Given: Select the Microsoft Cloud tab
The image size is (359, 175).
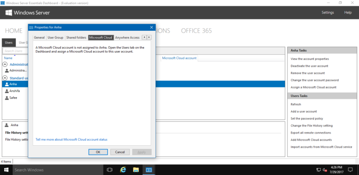Looking at the screenshot, I should pyautogui.click(x=101, y=37).
